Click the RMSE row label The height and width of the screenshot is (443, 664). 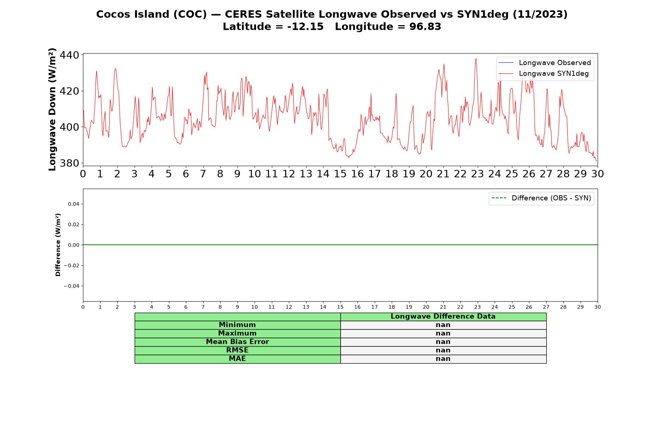tap(237, 350)
